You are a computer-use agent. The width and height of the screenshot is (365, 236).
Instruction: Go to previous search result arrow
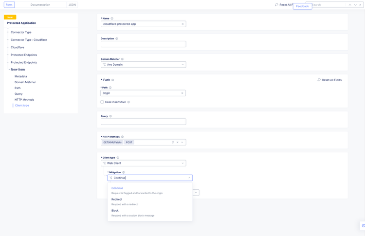point(350,5)
